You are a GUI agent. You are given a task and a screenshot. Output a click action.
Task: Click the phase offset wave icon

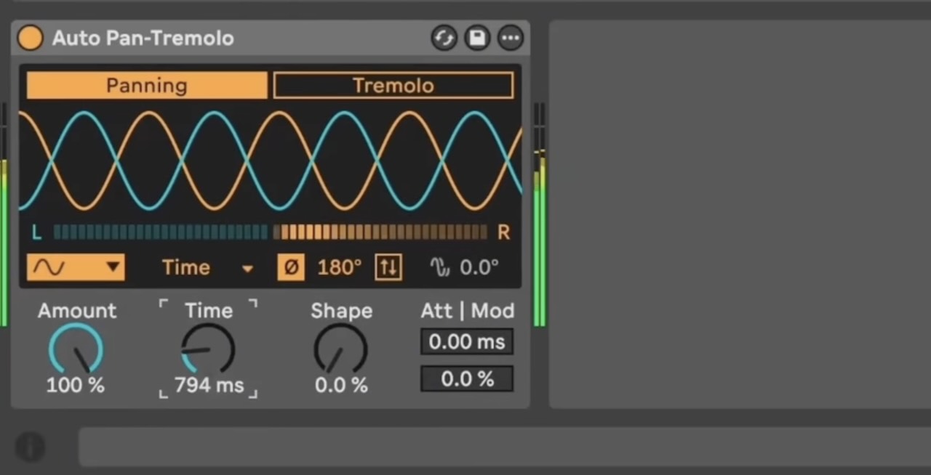tap(440, 267)
